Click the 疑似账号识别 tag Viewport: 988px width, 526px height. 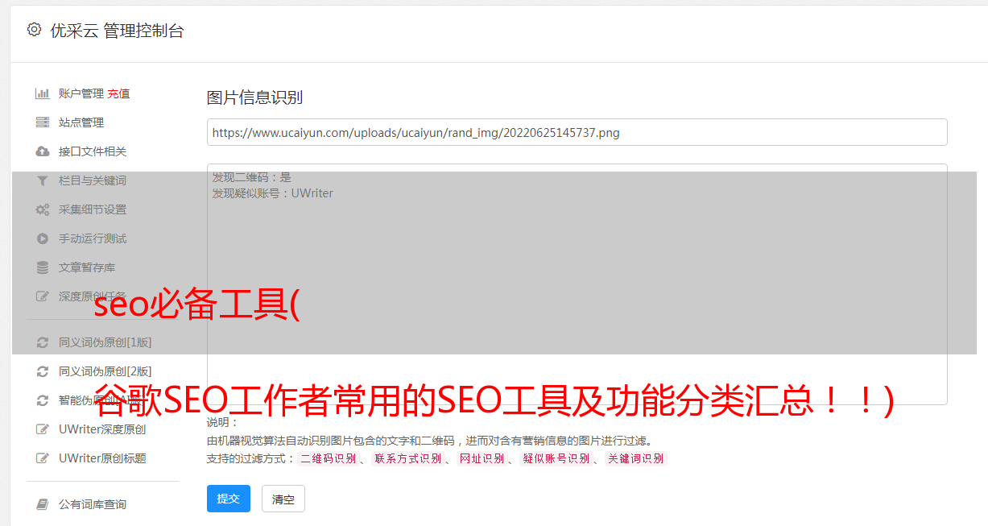pyautogui.click(x=556, y=458)
